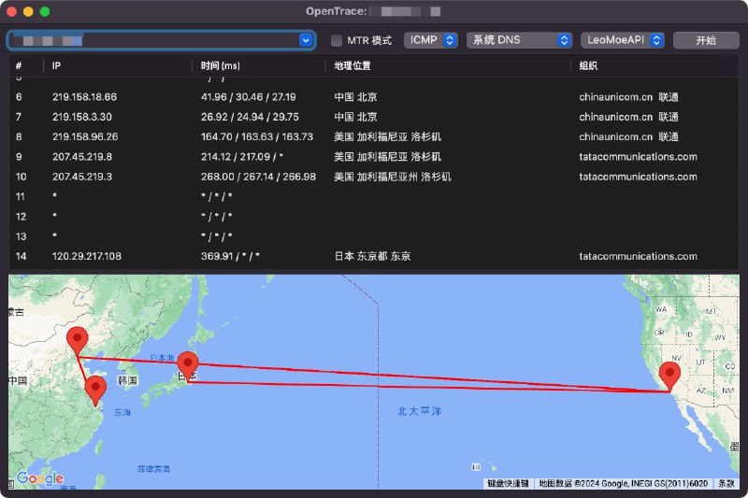Click the Shanghai-area map pin marker

tap(95, 390)
